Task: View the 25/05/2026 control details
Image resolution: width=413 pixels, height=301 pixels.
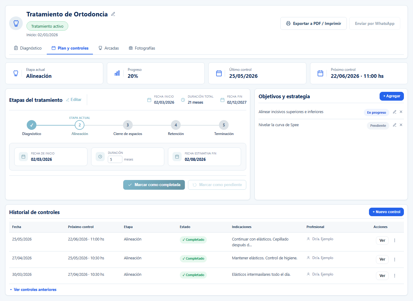Action: (382, 240)
